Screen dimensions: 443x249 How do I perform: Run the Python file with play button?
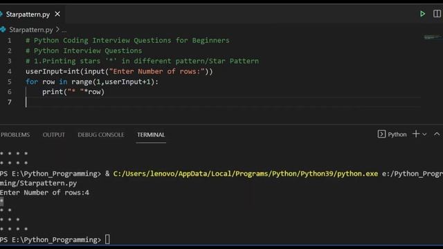(422, 14)
